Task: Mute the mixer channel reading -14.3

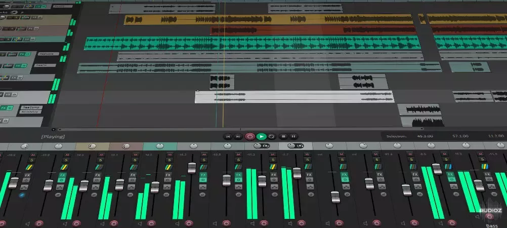Action: click(101, 155)
